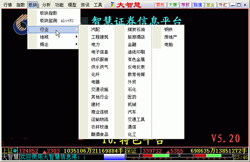Select 板块指数 menu entry
Viewport: 250px width, 162px height.
point(54,13)
